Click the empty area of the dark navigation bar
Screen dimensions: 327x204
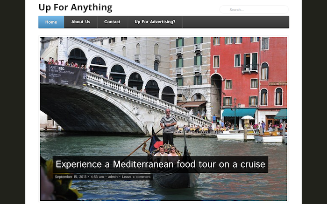pyautogui.click(x=235, y=22)
